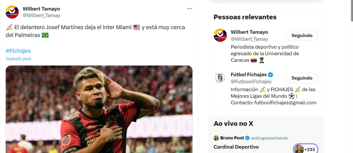
Task: Click Wilbert Tamayo's avatar on the post
Action: pyautogui.click(x=12, y=12)
